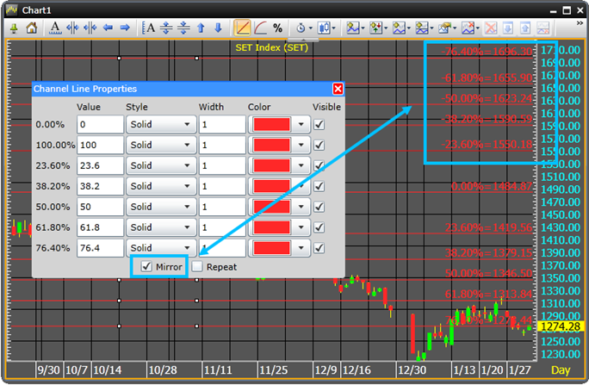
Task: Click the right arrow scroll icon
Action: click(125, 28)
